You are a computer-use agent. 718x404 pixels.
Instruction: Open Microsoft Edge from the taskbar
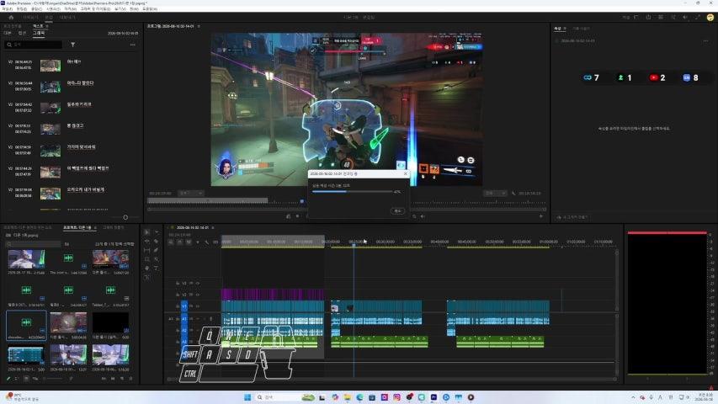359,397
